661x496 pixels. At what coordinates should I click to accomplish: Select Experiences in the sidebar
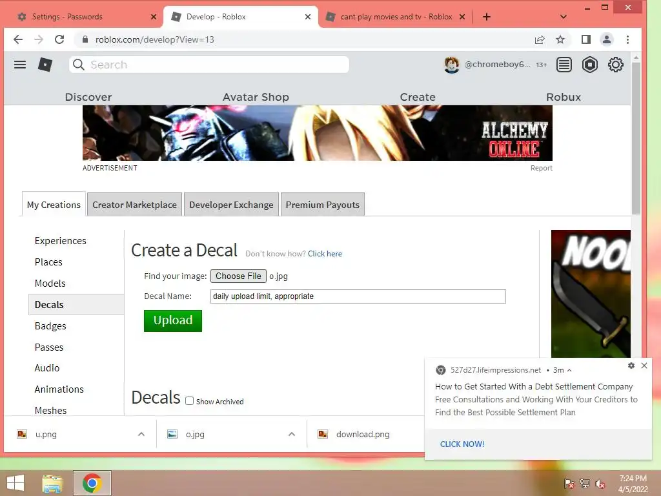point(60,241)
